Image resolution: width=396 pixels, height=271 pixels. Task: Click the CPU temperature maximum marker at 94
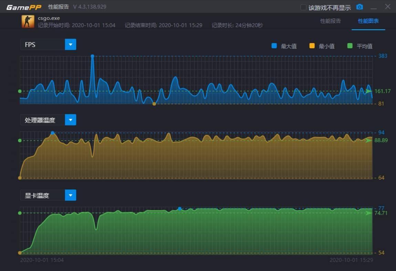point(52,133)
